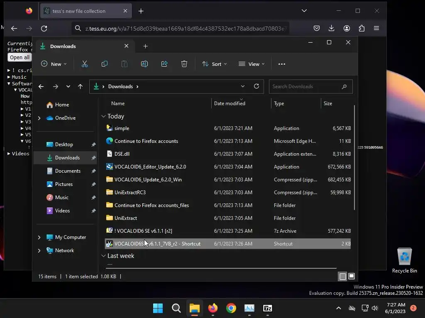Open taskbar Search
This screenshot has width=425, height=318.
pyautogui.click(x=176, y=308)
